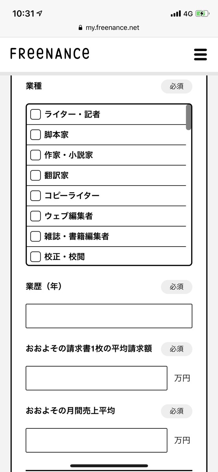Tap the FREENANCE logo
Image resolution: width=218 pixels, height=472 pixels.
50,53
